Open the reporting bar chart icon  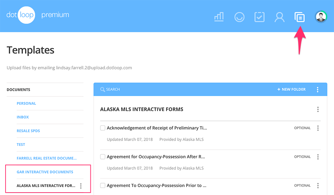[x=219, y=17]
